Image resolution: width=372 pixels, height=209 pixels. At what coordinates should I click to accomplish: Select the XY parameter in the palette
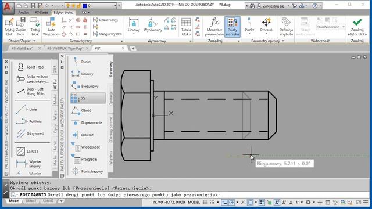pos(88,98)
